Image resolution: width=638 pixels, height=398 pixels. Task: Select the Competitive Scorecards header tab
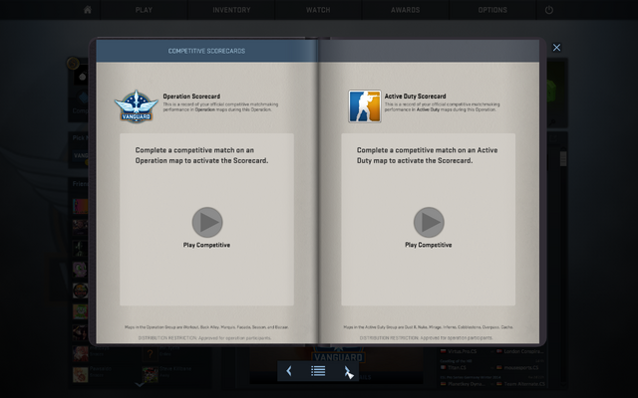click(206, 51)
